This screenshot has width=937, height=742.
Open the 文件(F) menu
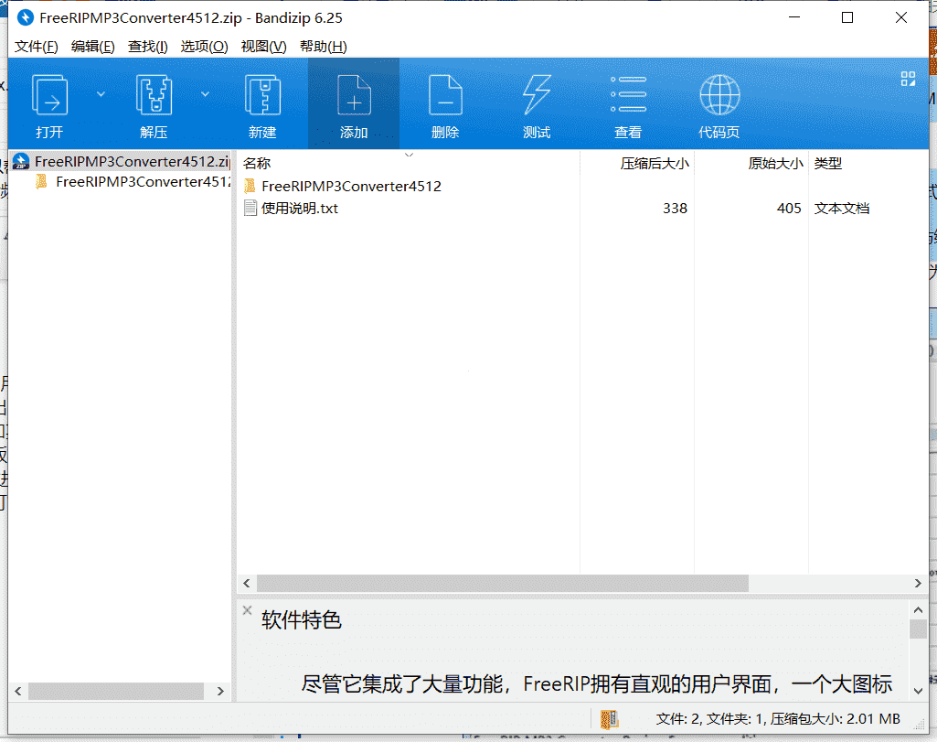tap(37, 47)
